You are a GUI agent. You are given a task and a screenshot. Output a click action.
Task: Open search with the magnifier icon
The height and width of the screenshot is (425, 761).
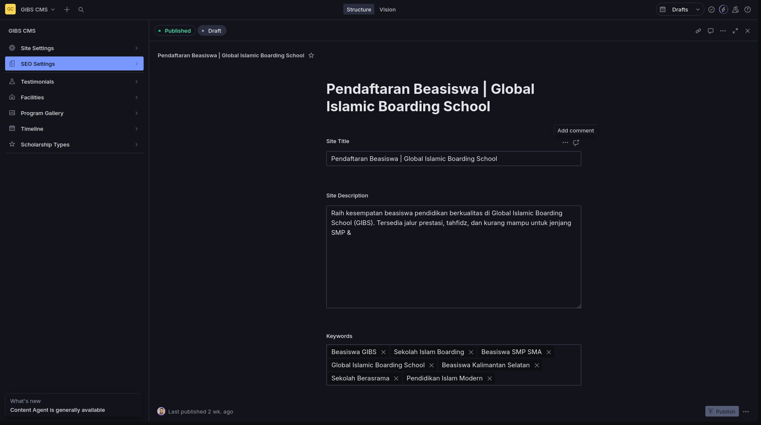point(81,9)
